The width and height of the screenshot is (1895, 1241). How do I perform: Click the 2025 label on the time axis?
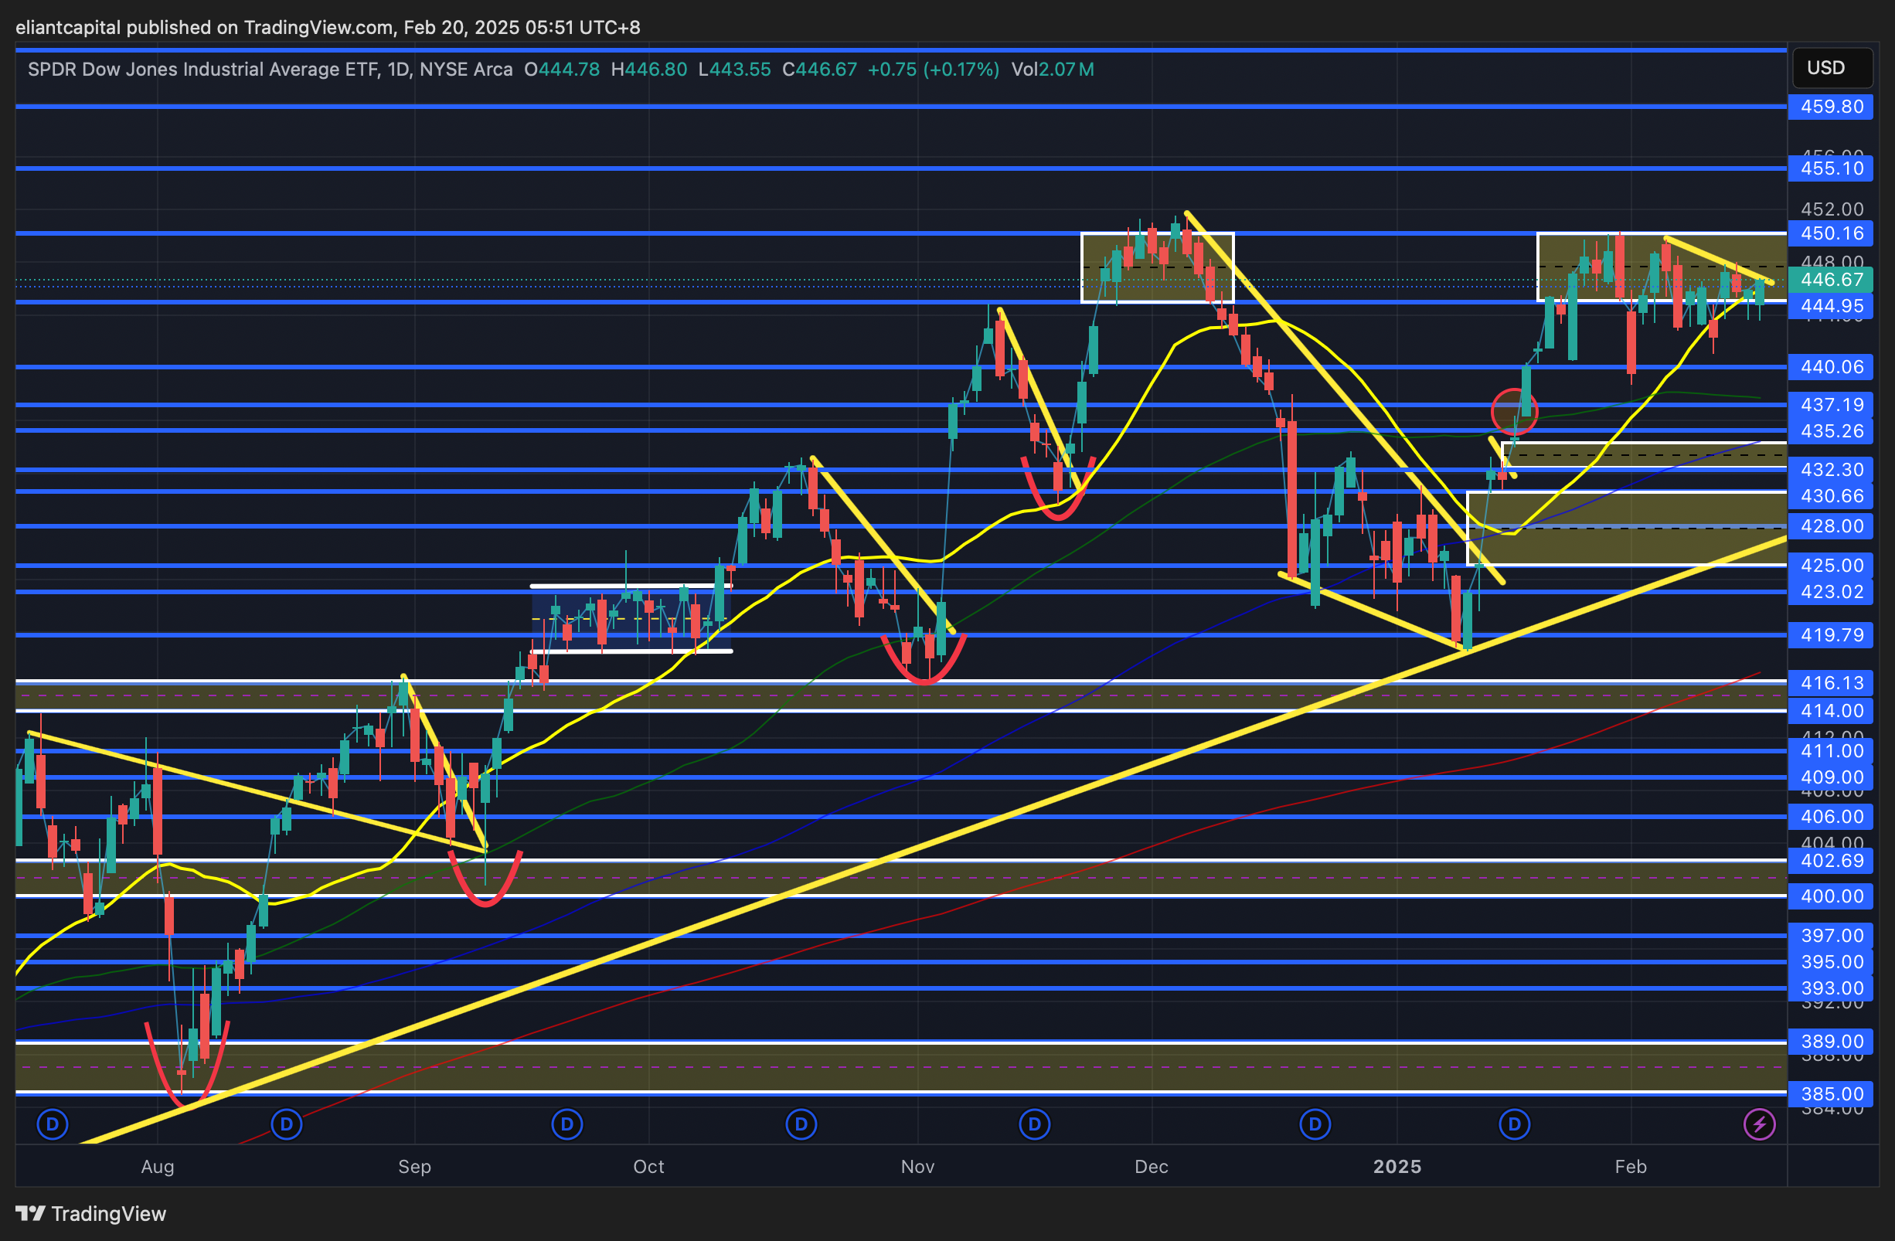click(x=1397, y=1166)
